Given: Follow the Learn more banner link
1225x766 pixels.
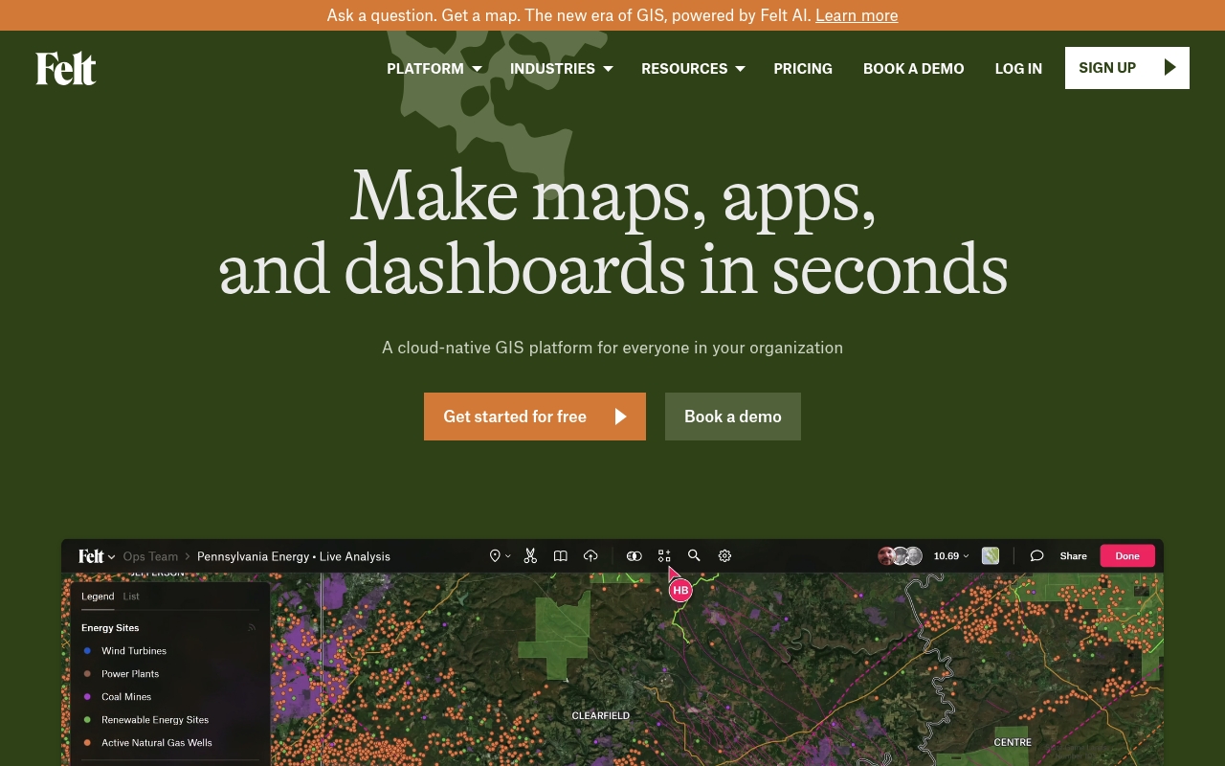Looking at the screenshot, I should coord(857,15).
